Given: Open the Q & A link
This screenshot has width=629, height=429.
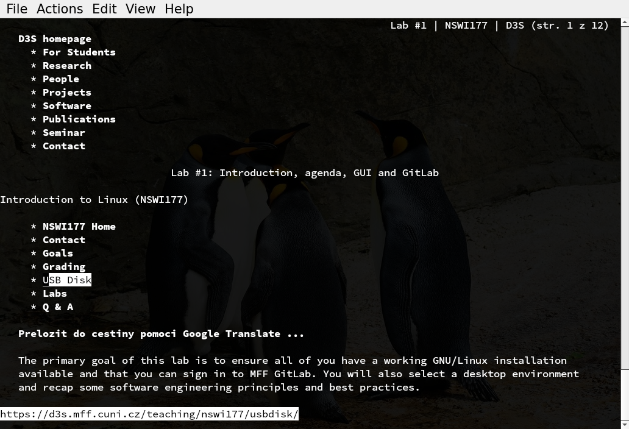Looking at the screenshot, I should click(58, 307).
